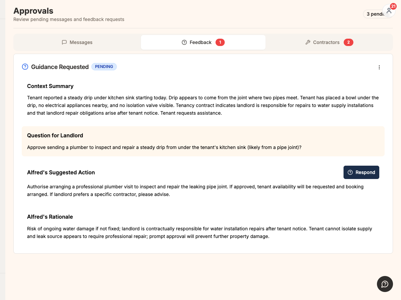
Task: Click the Question for Landlord highlighted box
Action: click(x=203, y=141)
